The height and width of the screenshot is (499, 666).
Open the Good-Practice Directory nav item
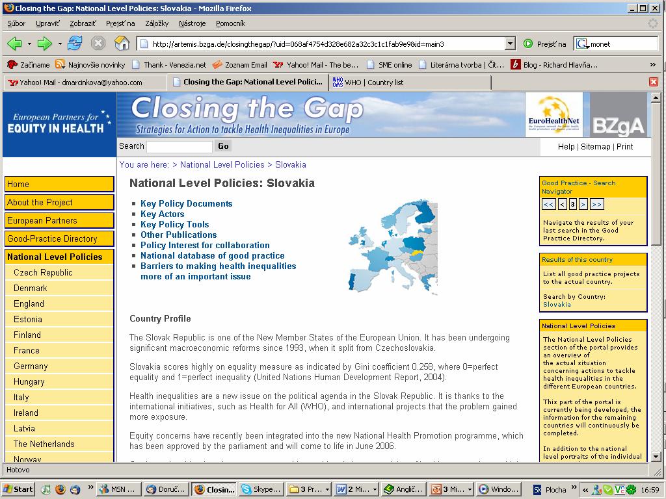tap(59, 239)
